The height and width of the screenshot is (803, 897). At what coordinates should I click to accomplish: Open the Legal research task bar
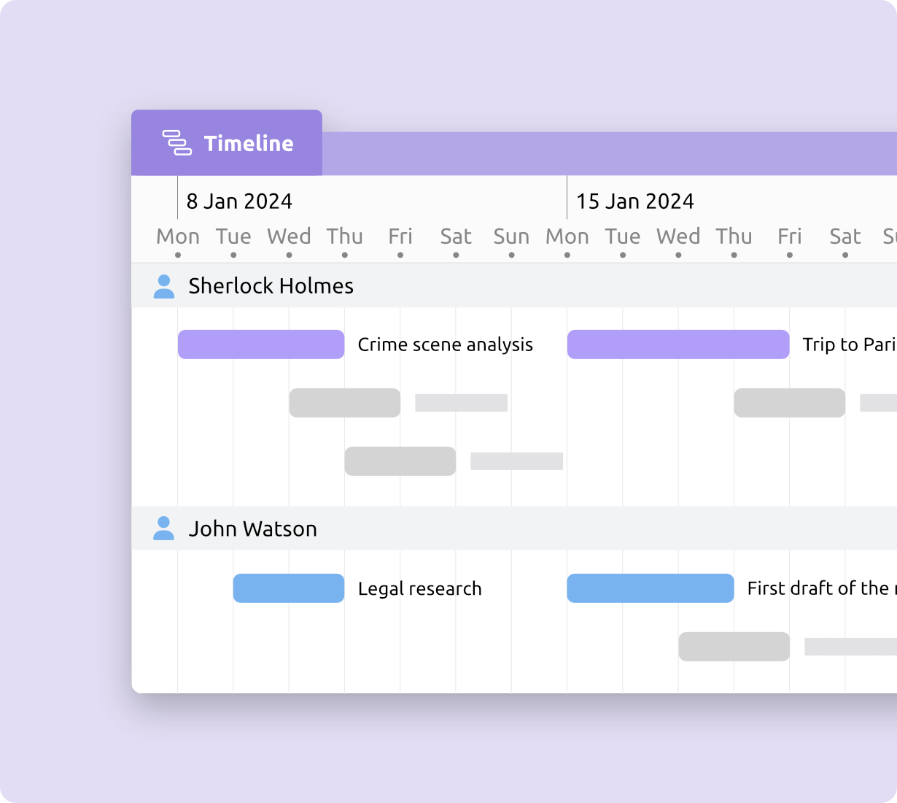pyautogui.click(x=288, y=588)
